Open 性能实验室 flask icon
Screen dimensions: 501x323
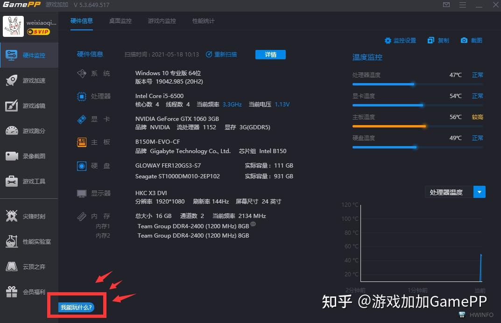(12, 241)
